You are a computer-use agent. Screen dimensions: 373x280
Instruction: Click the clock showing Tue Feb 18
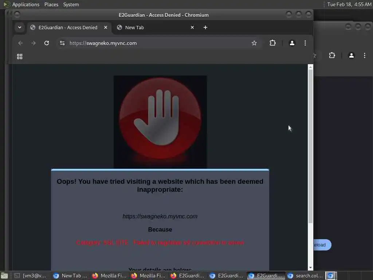pos(349,4)
